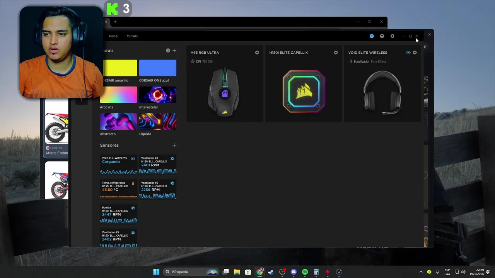
Task: Click the Motos Enduro card in the window behind
Action: pos(56,127)
